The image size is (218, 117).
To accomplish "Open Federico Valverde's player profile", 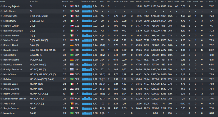I will click(12, 65).
